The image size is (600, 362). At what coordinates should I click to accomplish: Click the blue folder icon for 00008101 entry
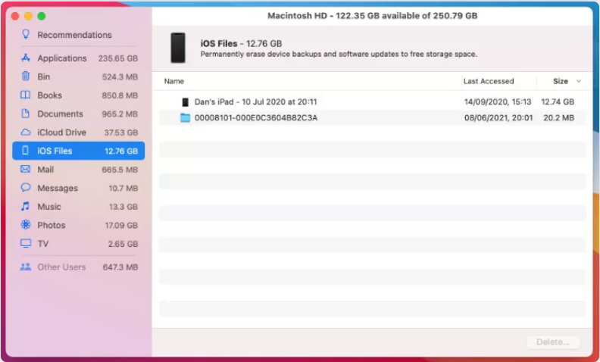[185, 117]
